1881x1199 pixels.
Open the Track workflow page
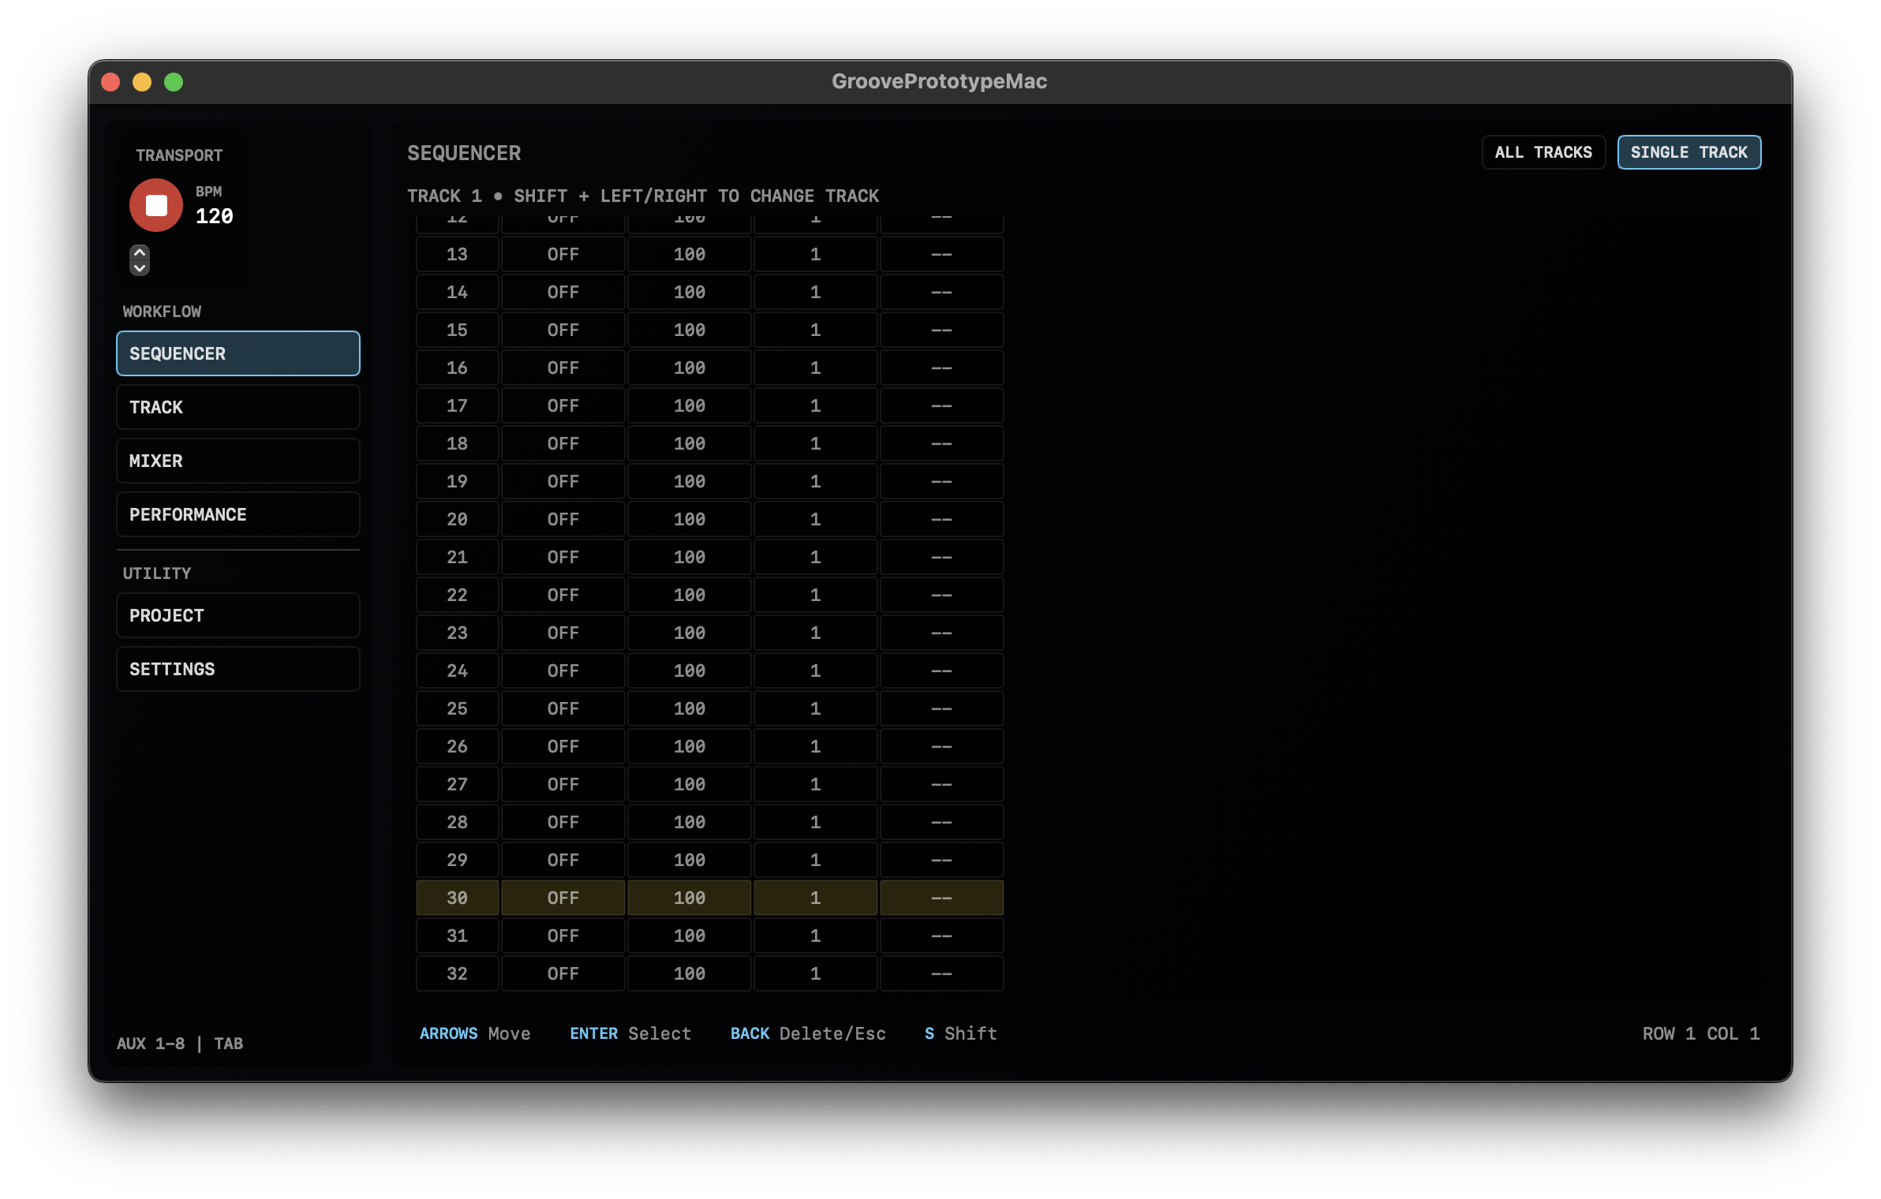coord(237,407)
